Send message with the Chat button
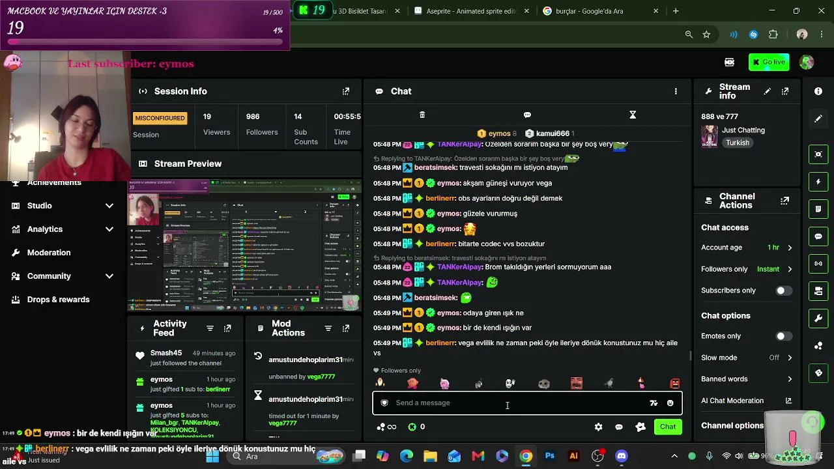This screenshot has width=834, height=469. coord(668,427)
